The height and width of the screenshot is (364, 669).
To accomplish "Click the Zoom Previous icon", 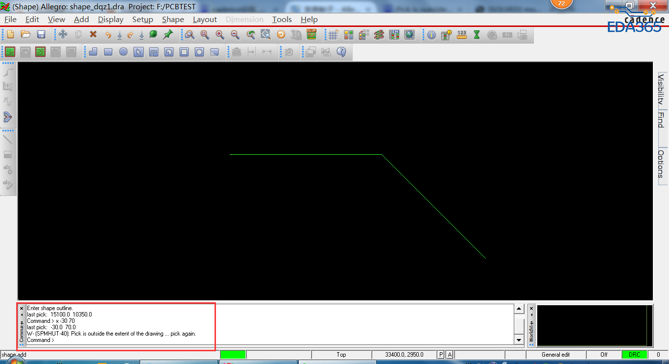I will tap(250, 35).
